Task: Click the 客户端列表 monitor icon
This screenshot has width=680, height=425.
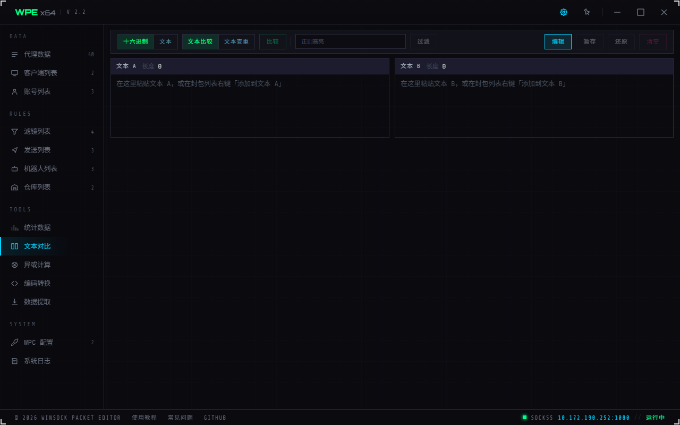Action: click(15, 73)
